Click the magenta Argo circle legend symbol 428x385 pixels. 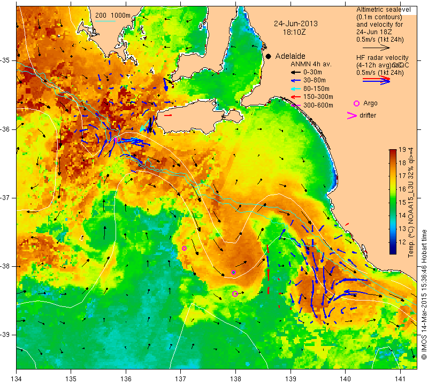click(x=356, y=103)
